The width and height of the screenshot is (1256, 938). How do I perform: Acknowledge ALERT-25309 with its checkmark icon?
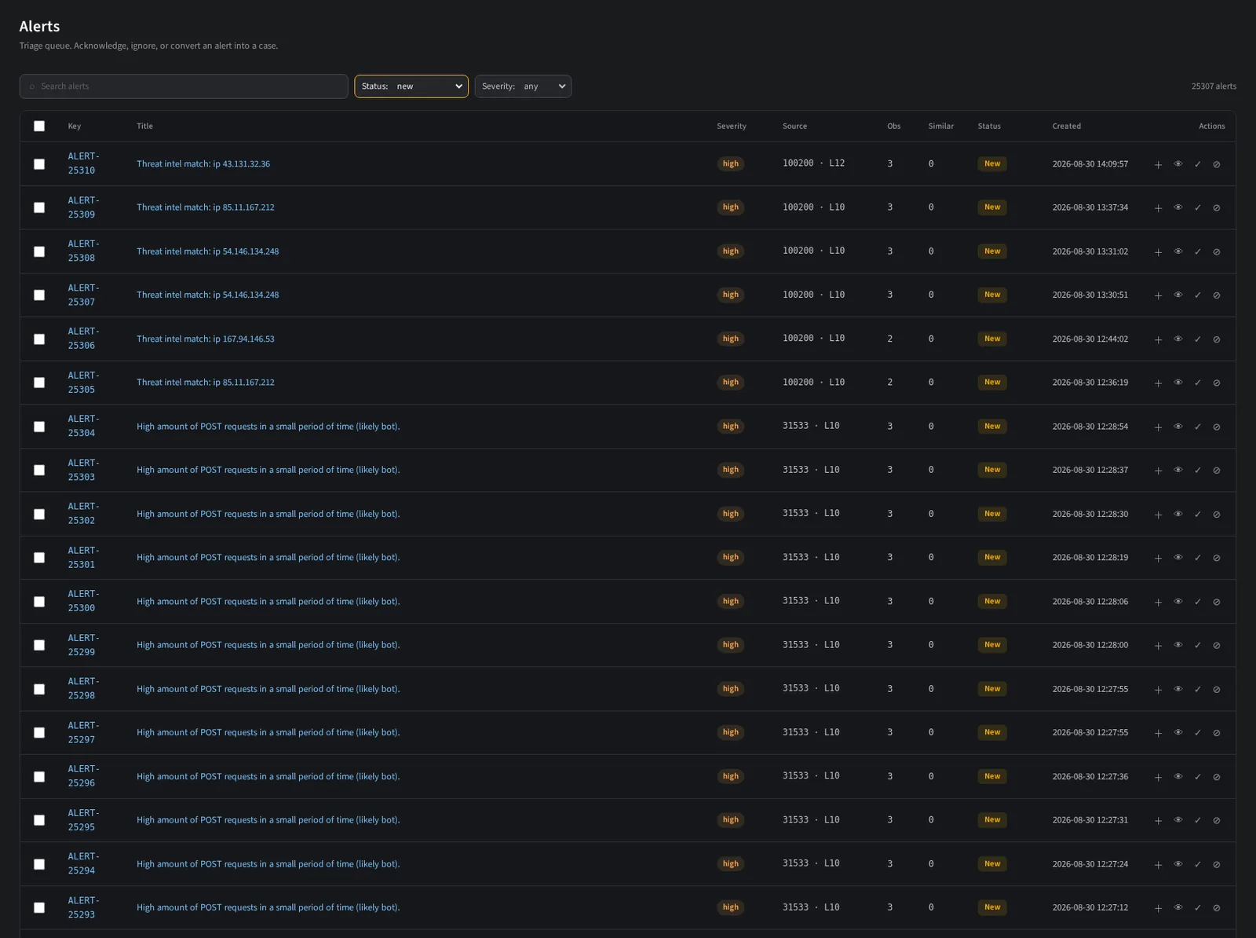click(1198, 208)
